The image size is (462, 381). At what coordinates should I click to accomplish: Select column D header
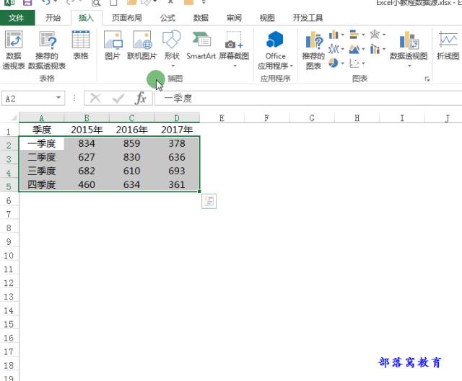pyautogui.click(x=177, y=118)
